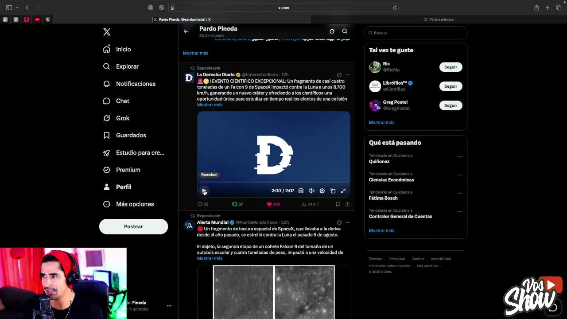
Task: Open La Derecha Diario avatar
Action: tap(189, 78)
